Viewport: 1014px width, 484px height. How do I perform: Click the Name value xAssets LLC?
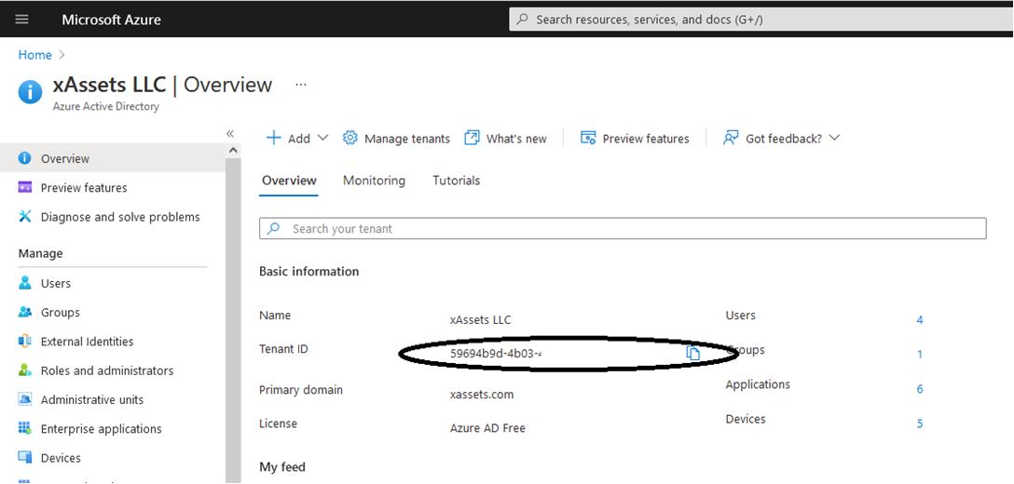point(481,320)
